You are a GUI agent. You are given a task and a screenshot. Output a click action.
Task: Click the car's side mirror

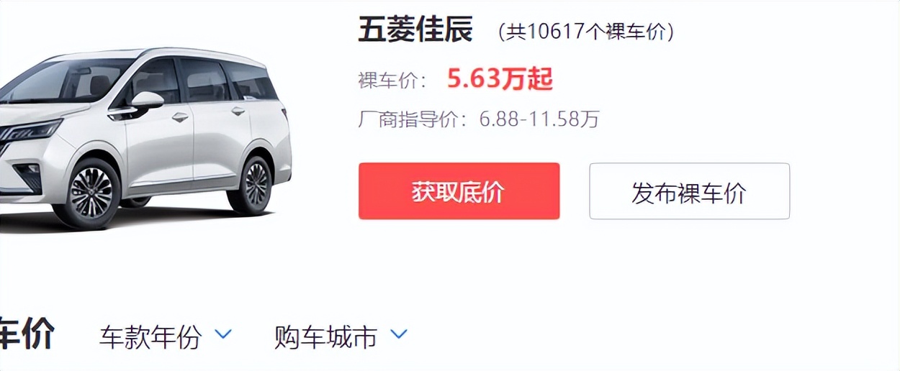145,101
